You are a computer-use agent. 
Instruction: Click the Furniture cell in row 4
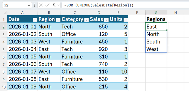point(75,41)
